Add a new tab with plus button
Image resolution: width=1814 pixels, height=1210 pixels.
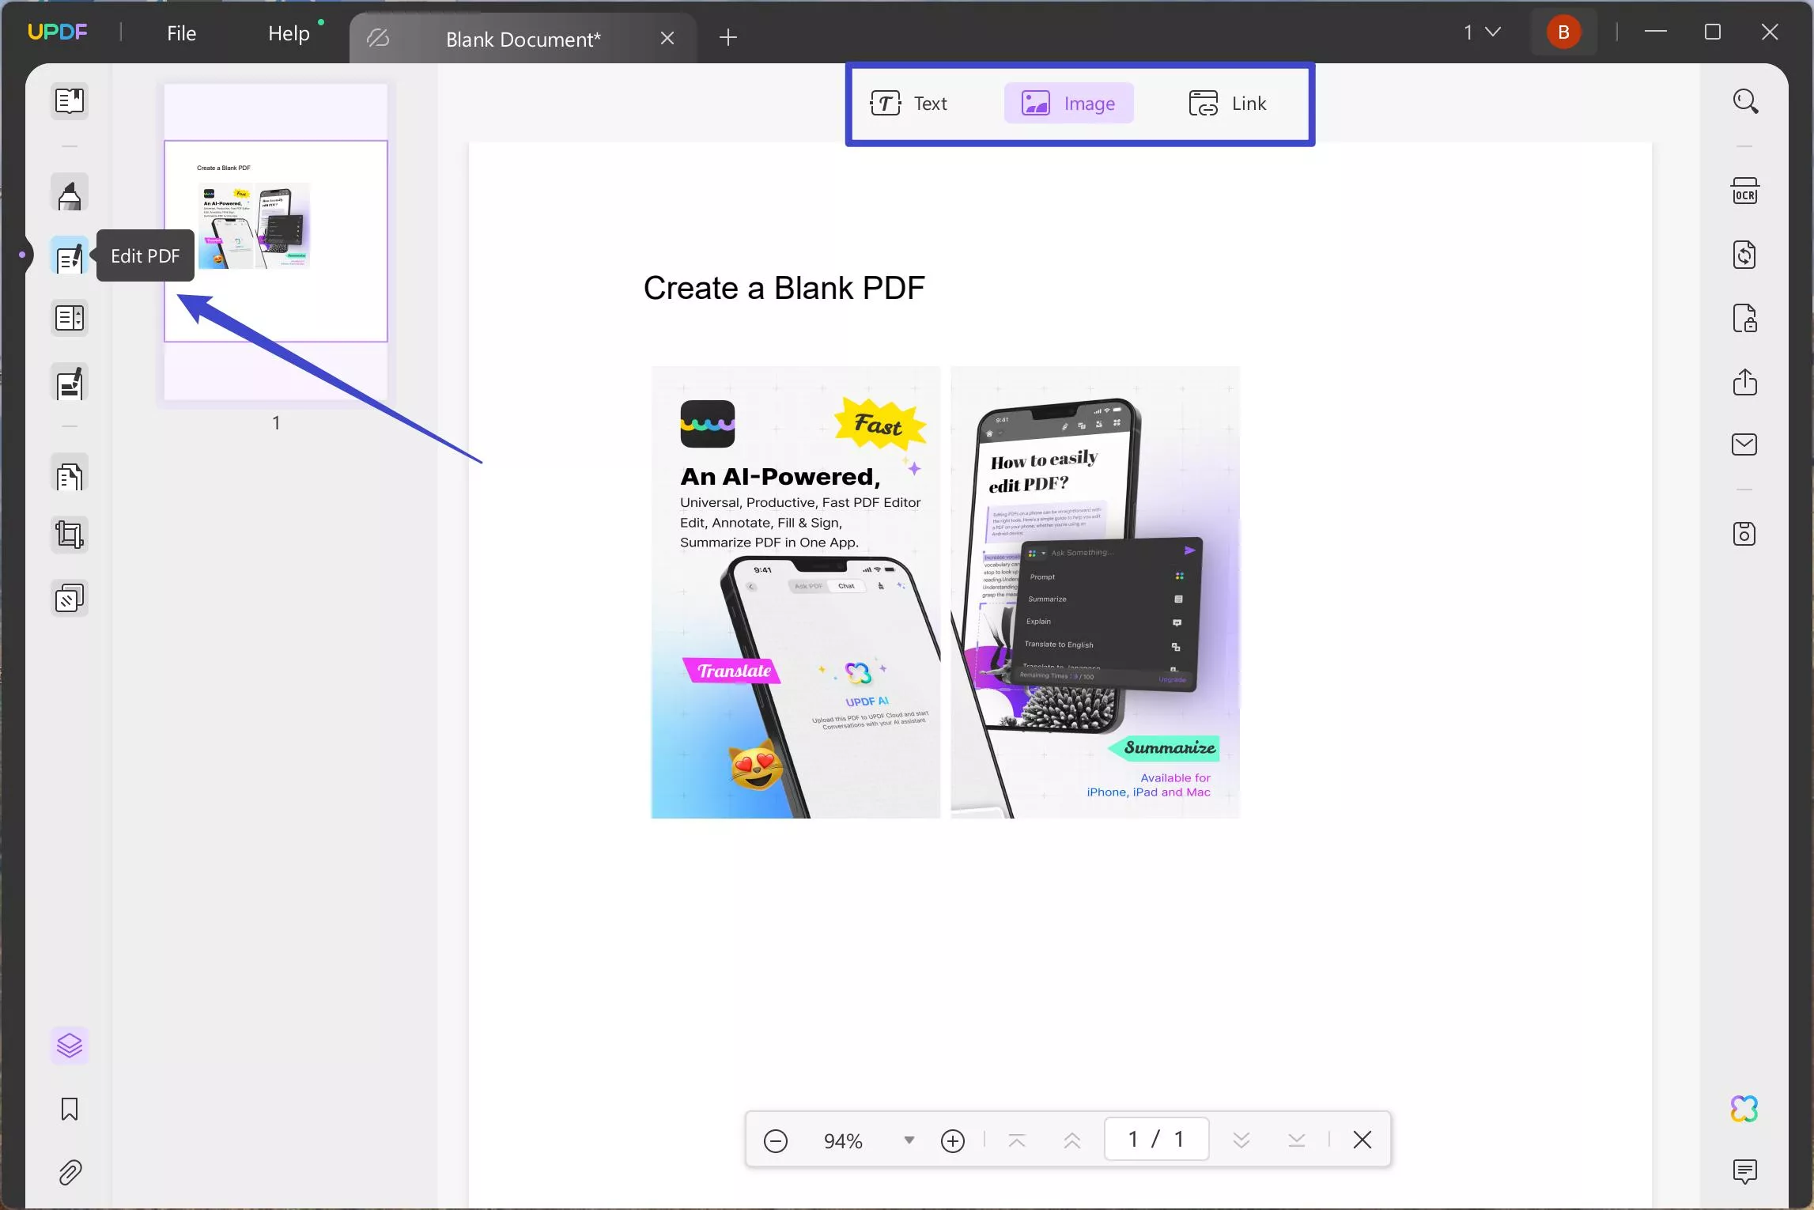pyautogui.click(x=728, y=37)
